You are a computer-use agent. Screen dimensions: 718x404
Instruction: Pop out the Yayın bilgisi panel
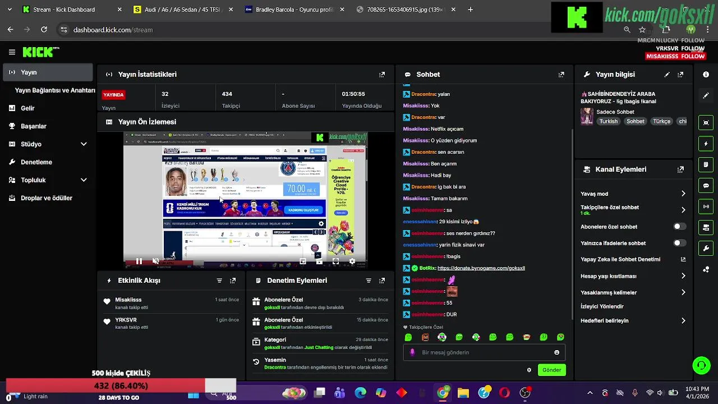680,74
